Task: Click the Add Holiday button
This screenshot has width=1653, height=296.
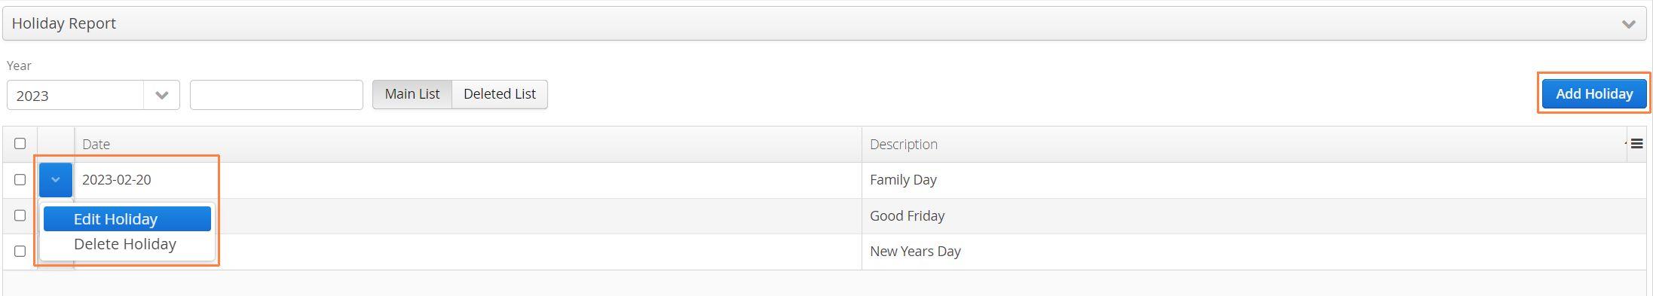Action: pos(1593,93)
